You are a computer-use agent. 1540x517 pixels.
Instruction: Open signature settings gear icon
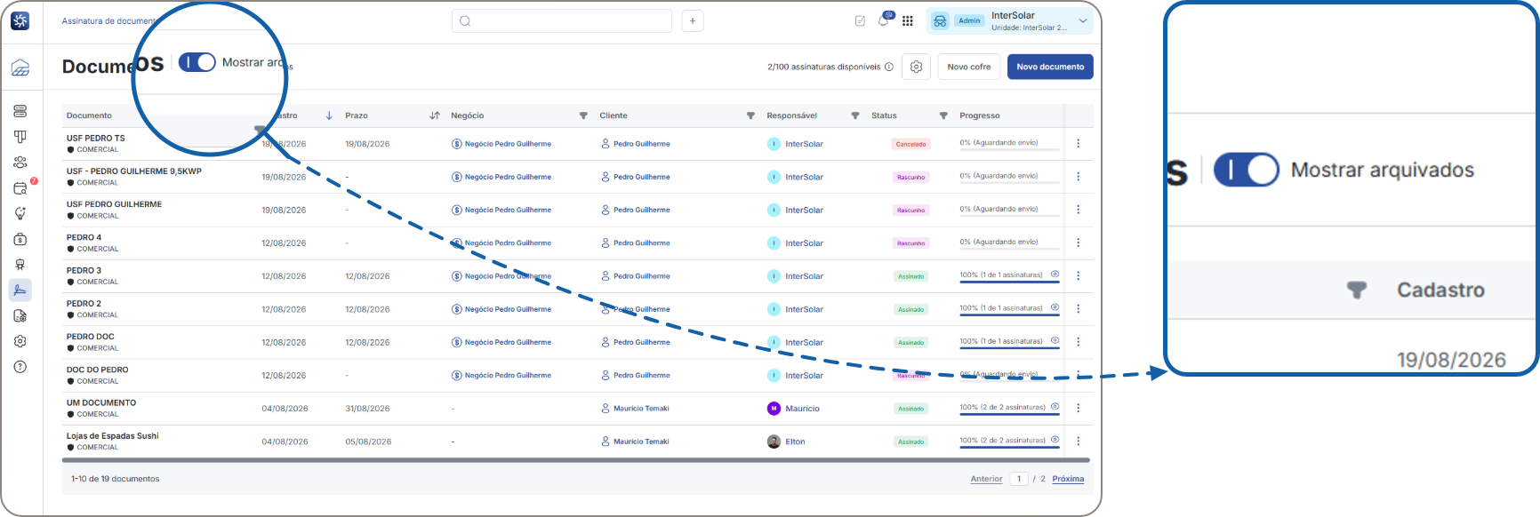tap(917, 67)
